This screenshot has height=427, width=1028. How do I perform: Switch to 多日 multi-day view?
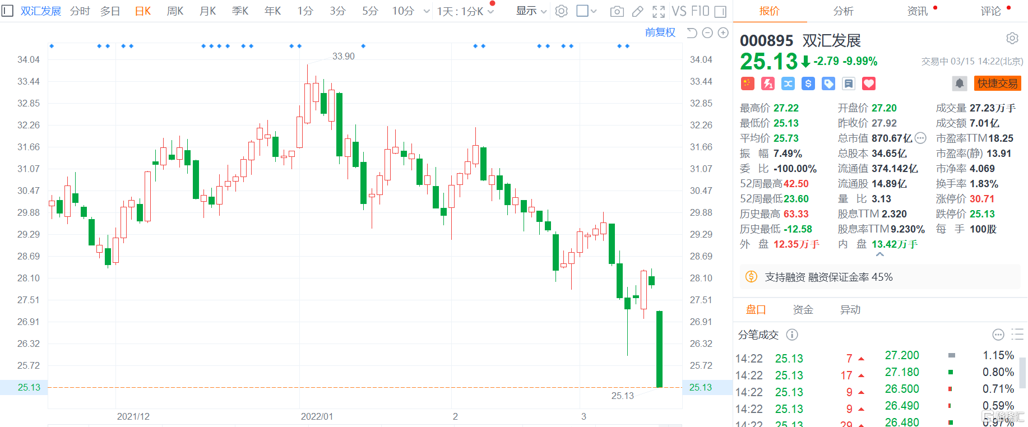coord(110,11)
